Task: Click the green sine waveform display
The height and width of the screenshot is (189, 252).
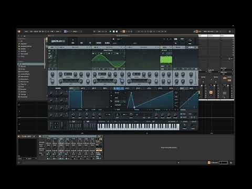Action: tap(109, 61)
